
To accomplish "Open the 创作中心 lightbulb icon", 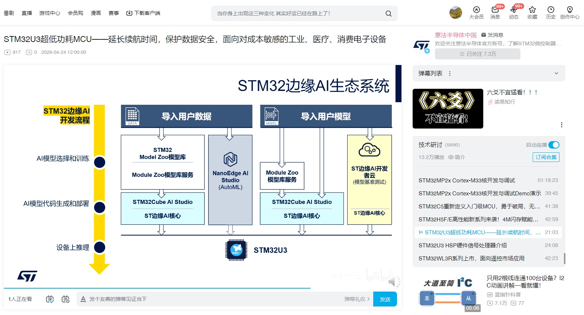I will (x=570, y=10).
